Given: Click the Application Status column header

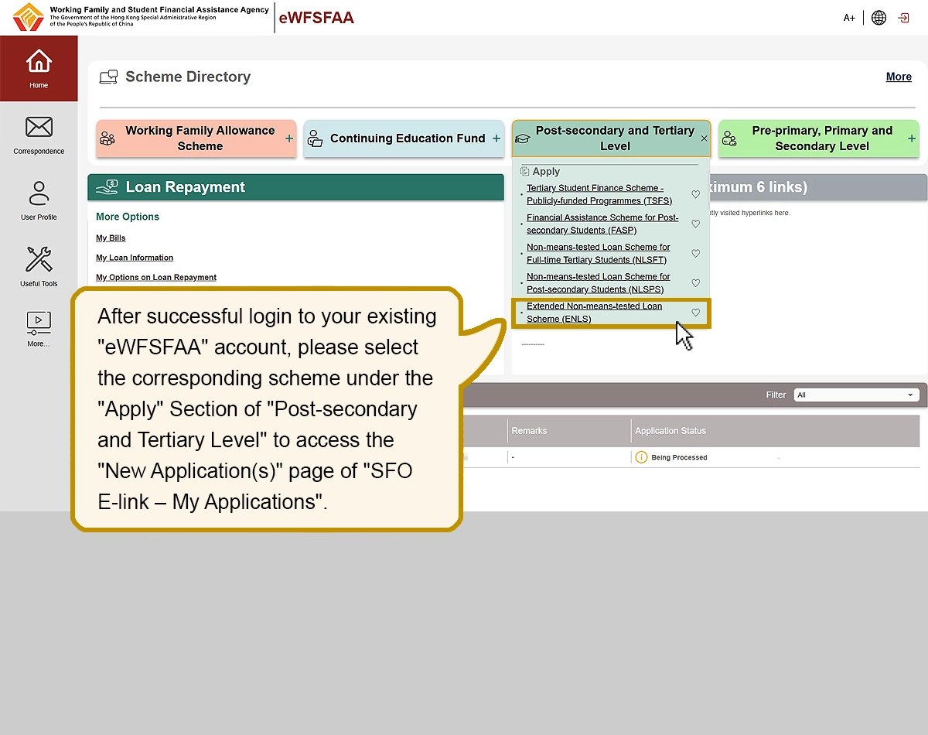Looking at the screenshot, I should [x=670, y=431].
